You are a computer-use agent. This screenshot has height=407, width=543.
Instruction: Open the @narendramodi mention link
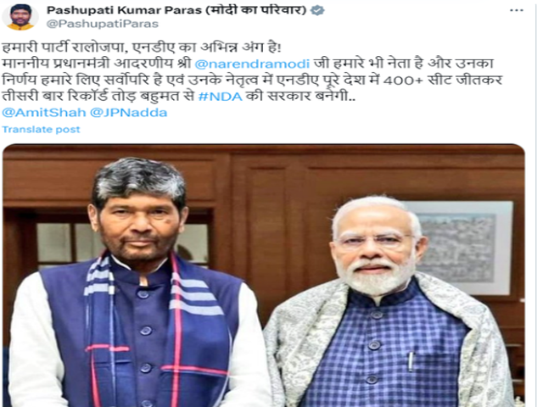pyautogui.click(x=252, y=64)
